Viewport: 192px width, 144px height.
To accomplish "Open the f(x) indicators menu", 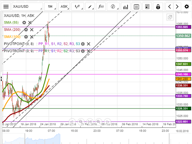I will 101,6.
